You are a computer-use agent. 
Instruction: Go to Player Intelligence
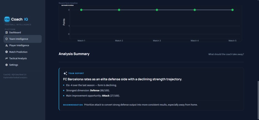point(22,45)
